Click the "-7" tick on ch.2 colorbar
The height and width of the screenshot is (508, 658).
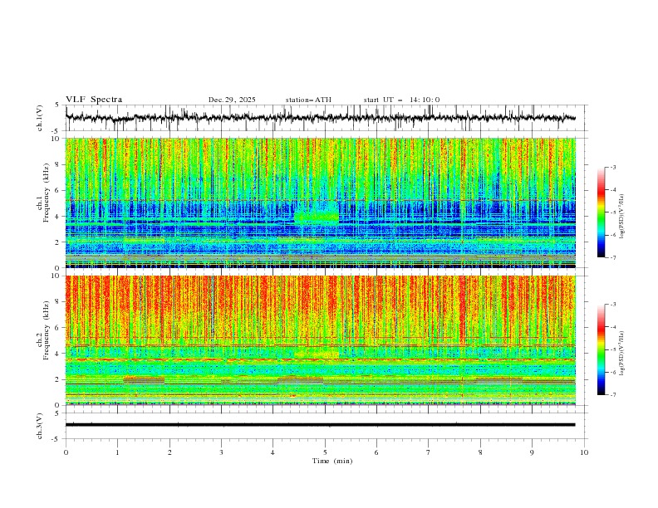[612, 395]
